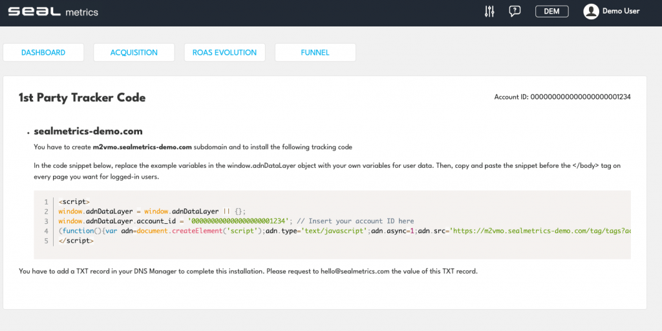
Task: Open the settings sliders icon
Action: pyautogui.click(x=489, y=12)
